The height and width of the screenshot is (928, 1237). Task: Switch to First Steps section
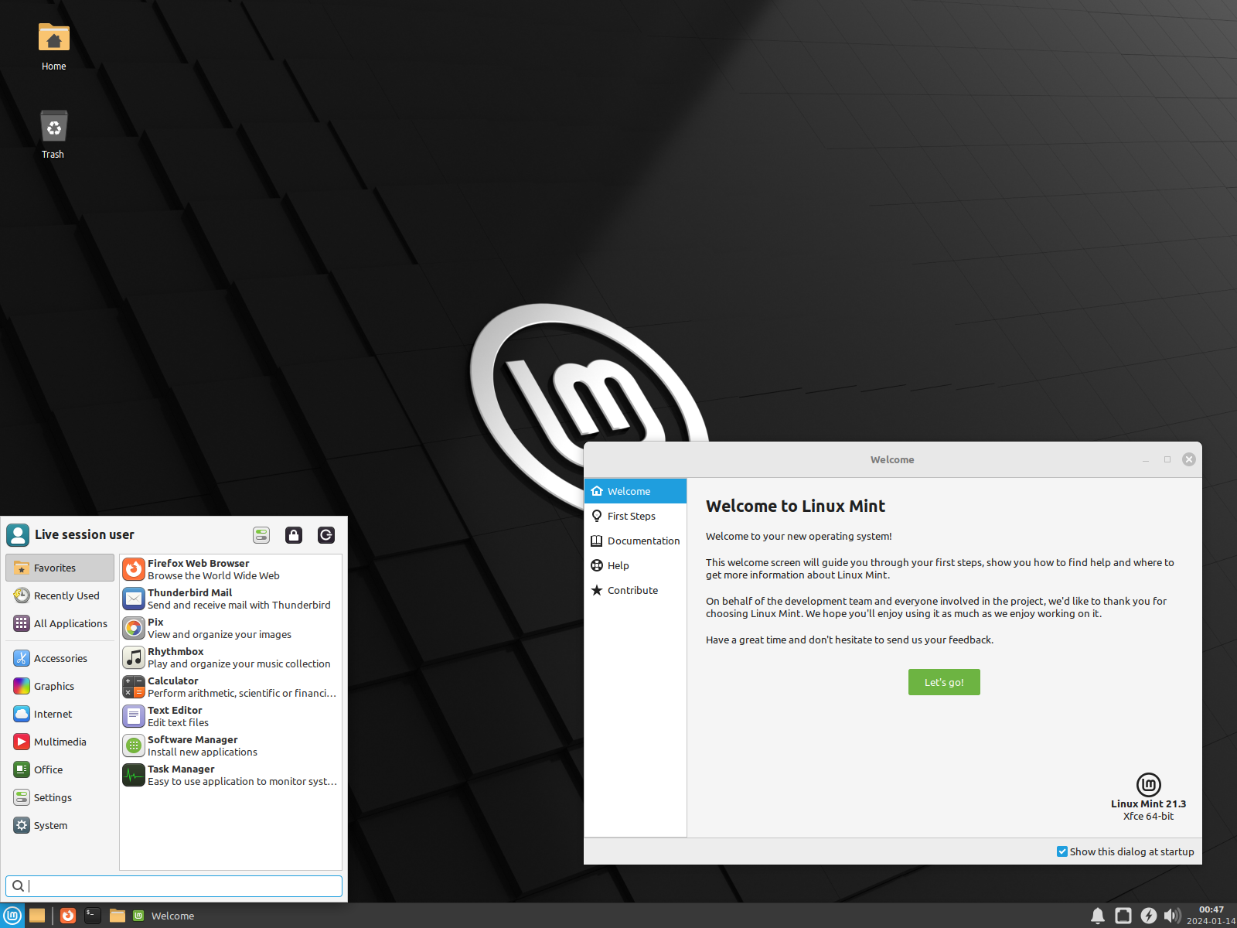636,516
